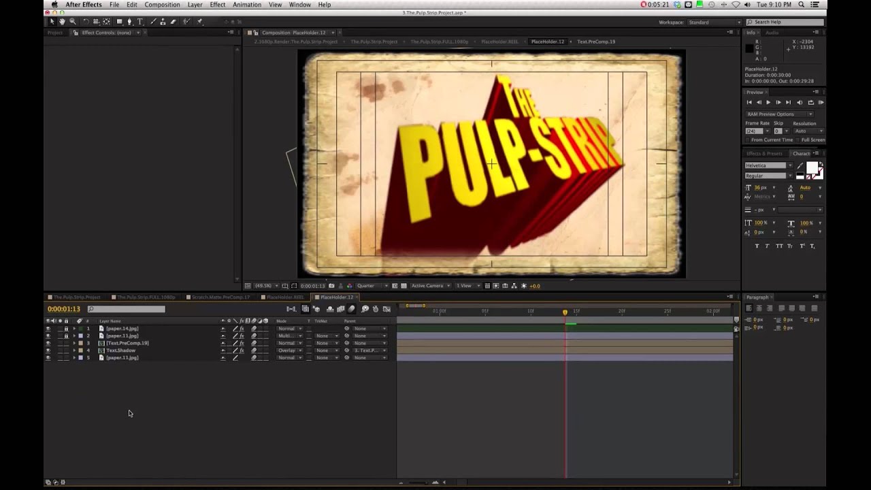Click the timeline layer search field

[127, 309]
